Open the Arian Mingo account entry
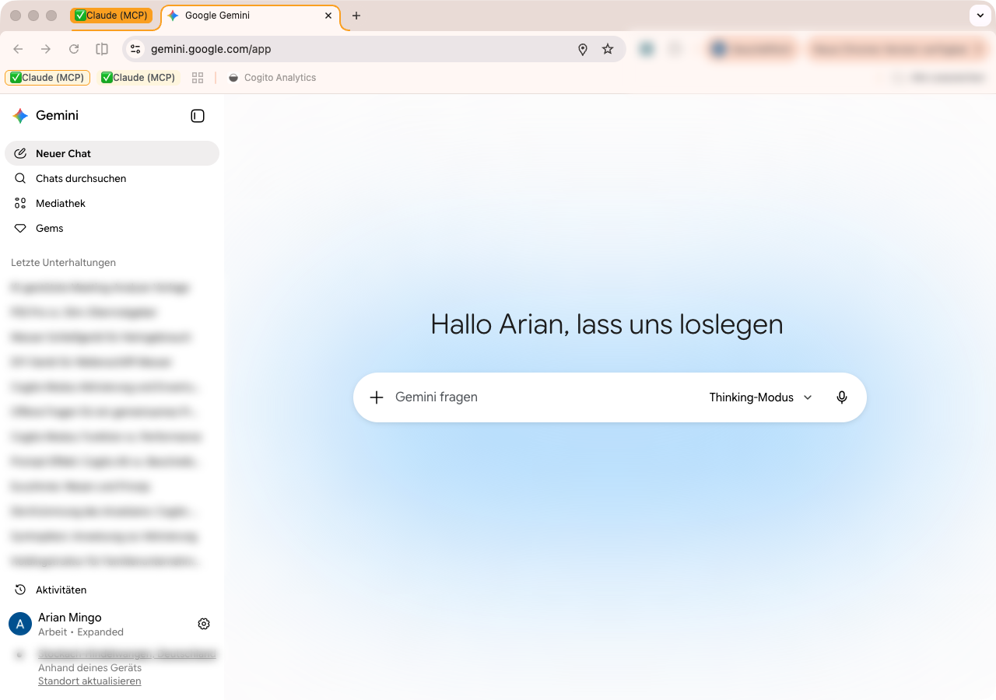 pyautogui.click(x=81, y=624)
